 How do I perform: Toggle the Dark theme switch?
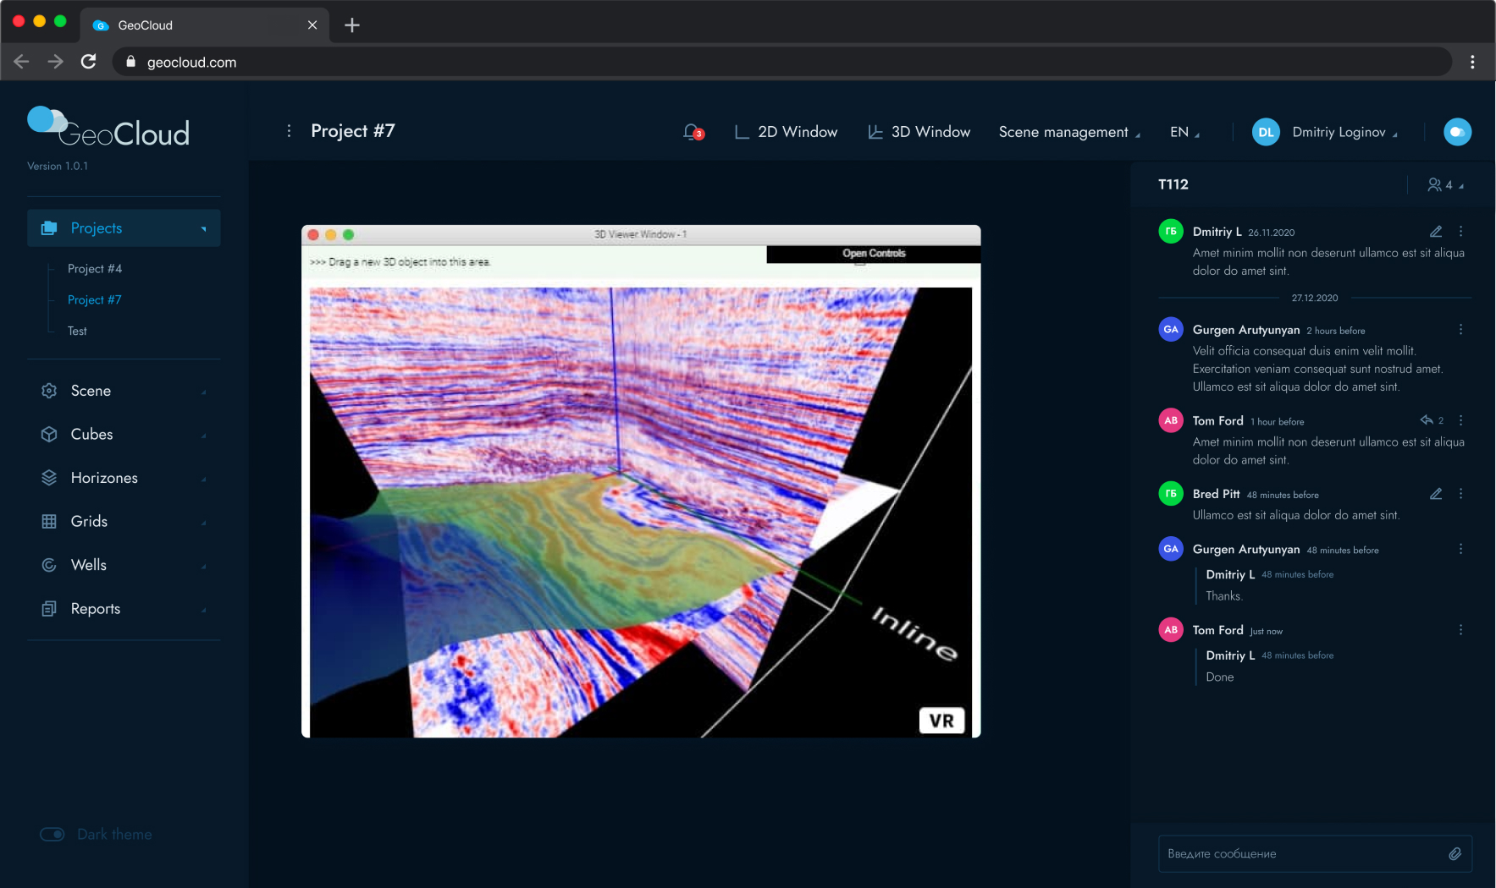coord(52,834)
